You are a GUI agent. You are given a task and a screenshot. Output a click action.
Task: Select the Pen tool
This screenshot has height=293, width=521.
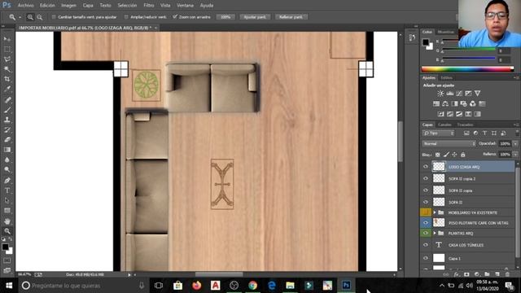coord(7,181)
